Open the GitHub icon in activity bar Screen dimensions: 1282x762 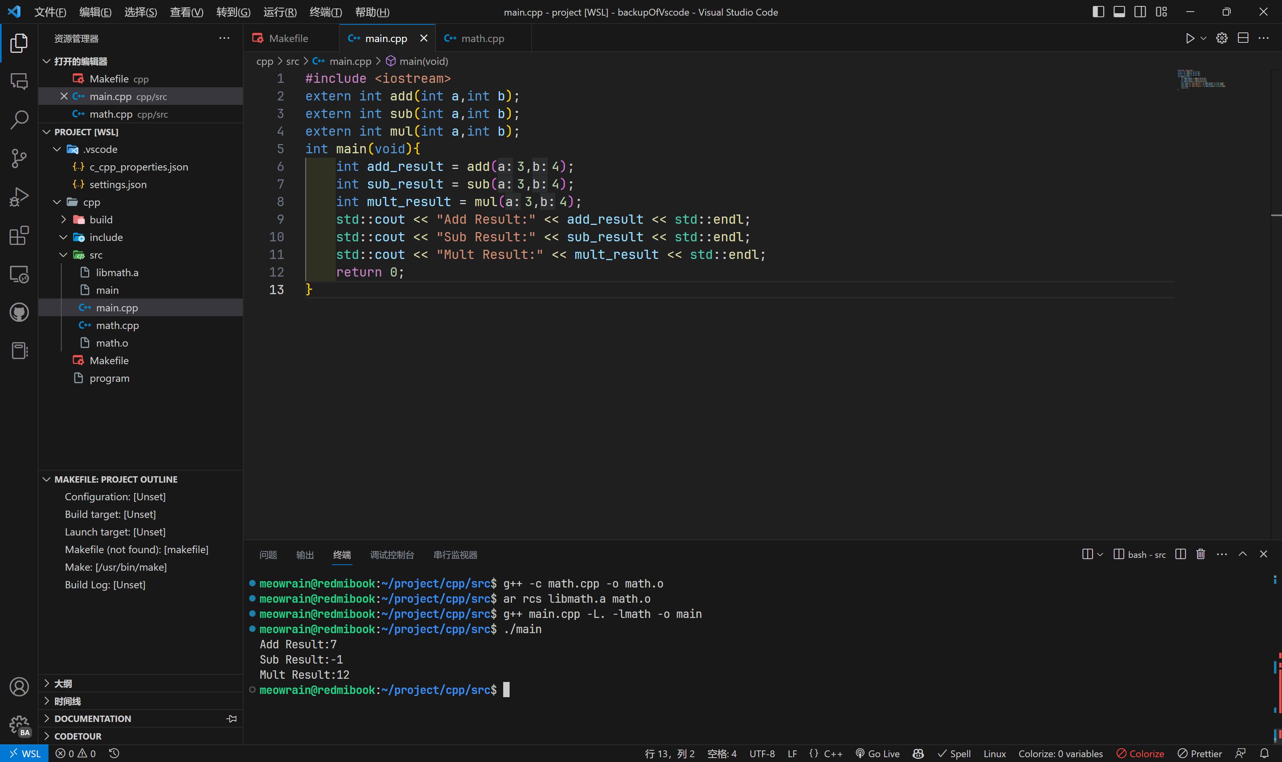click(x=19, y=312)
